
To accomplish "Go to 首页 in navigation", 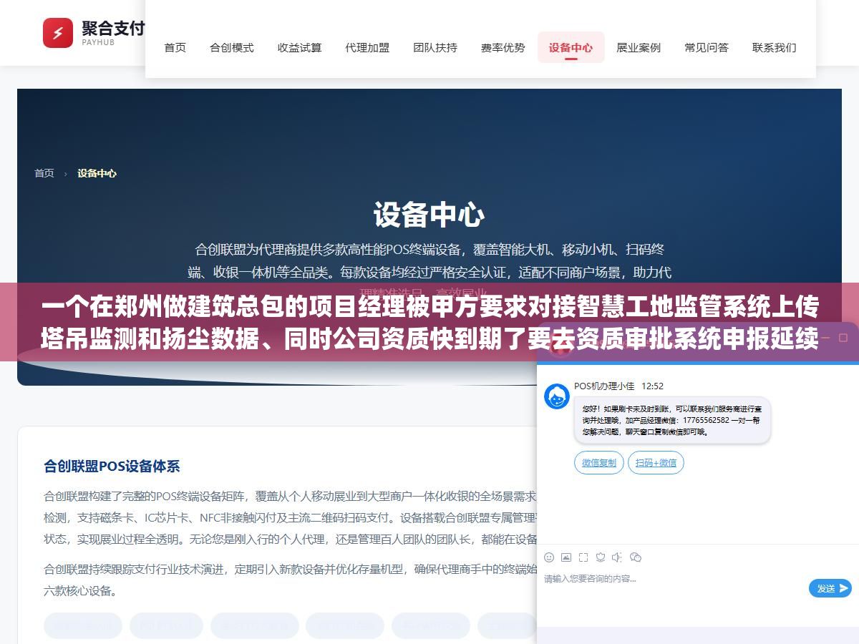I will (x=175, y=48).
